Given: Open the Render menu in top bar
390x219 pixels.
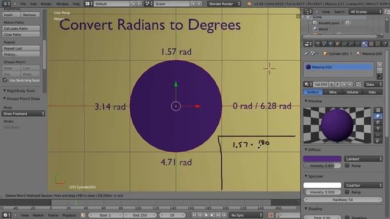Looking at the screenshot, I should point(46,4).
